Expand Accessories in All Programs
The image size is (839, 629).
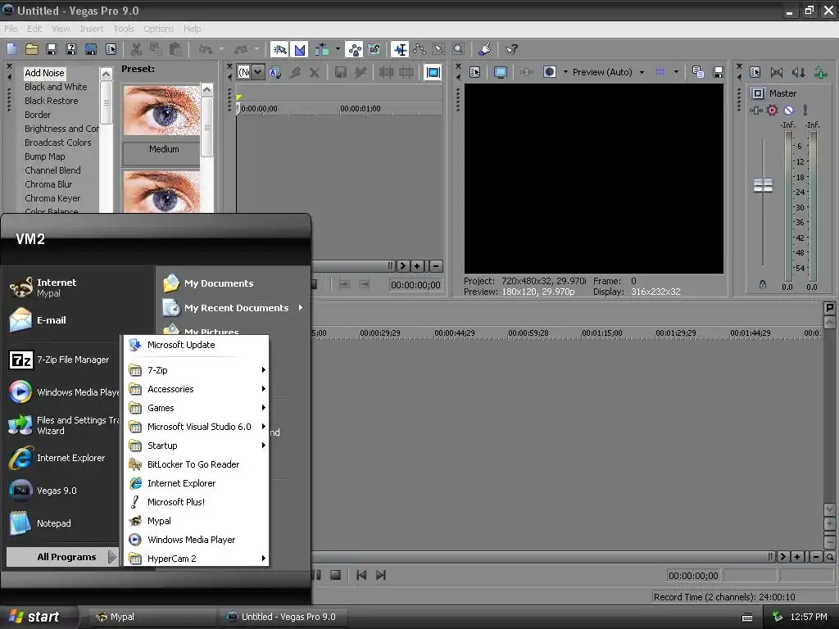click(x=197, y=389)
